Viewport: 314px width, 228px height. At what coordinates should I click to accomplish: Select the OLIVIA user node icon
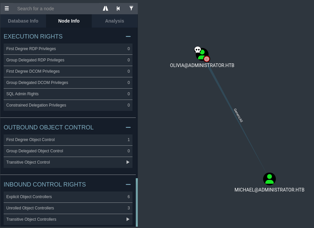[x=202, y=54]
